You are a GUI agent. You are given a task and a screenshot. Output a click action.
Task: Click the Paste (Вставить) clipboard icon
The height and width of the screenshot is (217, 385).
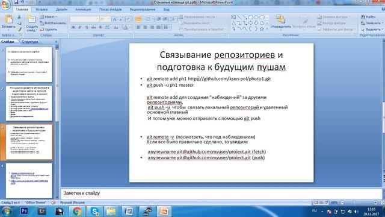click(8, 19)
